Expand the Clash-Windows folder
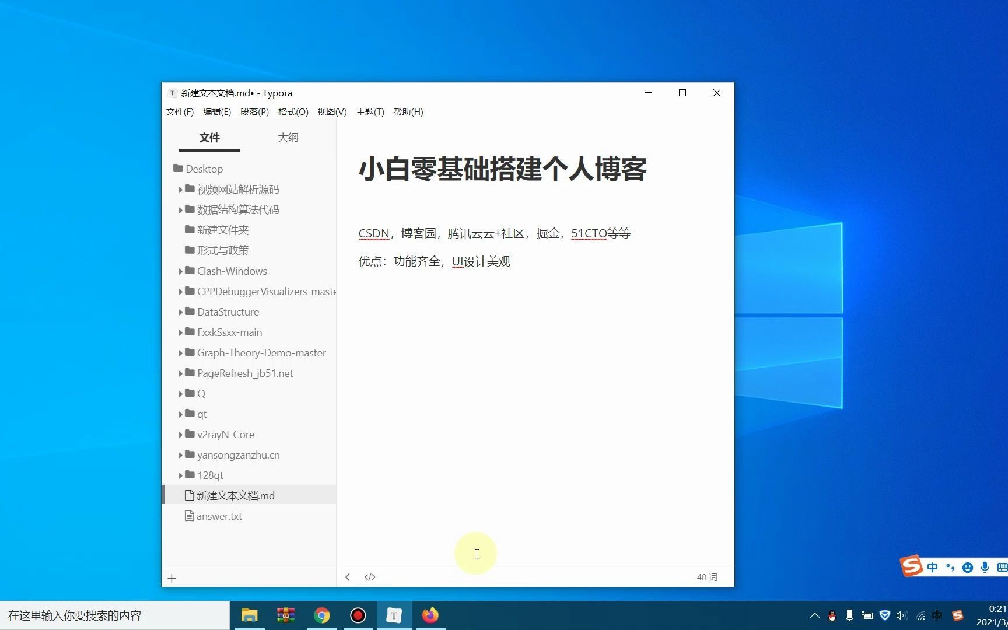1008x630 pixels. (x=181, y=271)
